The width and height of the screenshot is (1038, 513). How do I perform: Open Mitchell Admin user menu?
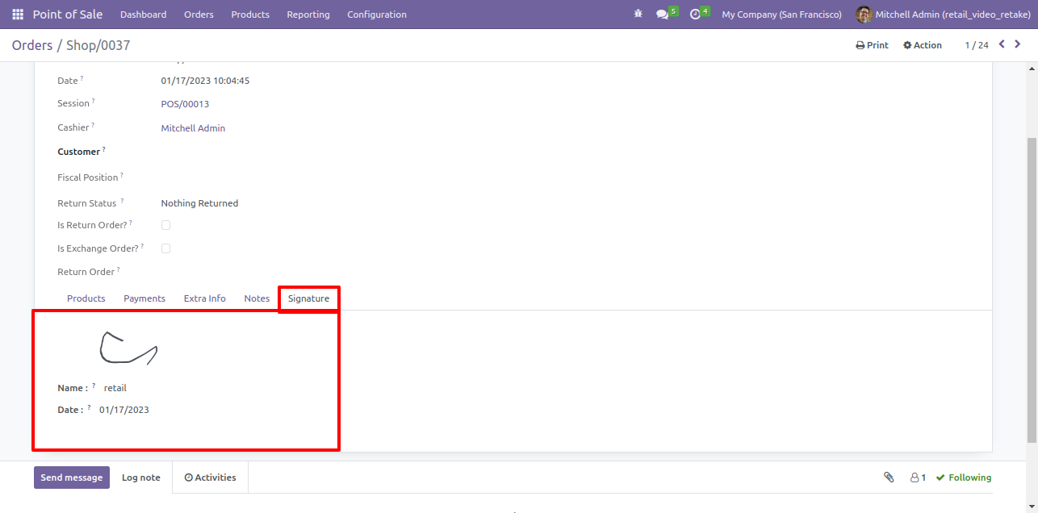944,15
